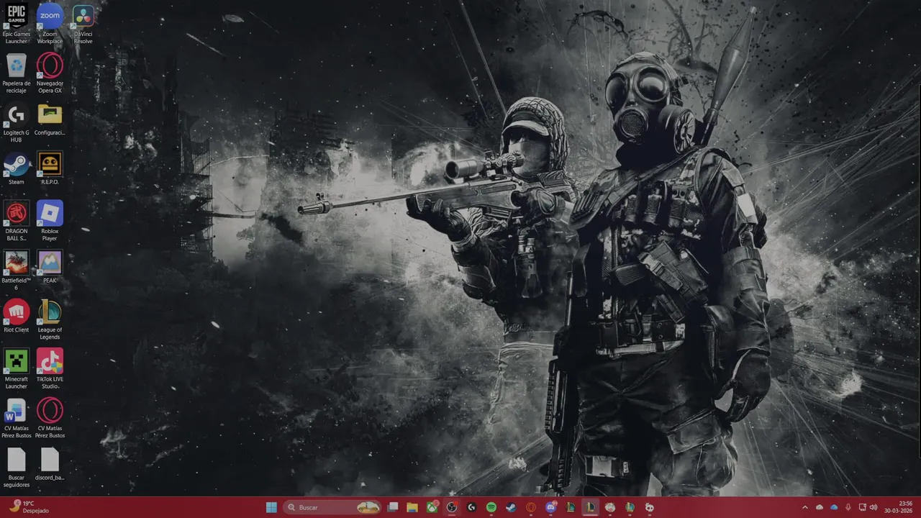
Task: Click the microphone icon in system tray
Action: (x=848, y=507)
